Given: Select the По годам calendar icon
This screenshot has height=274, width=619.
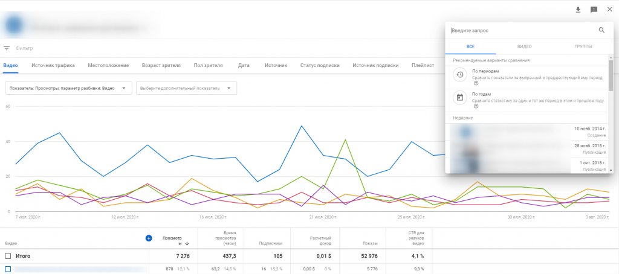Looking at the screenshot, I should click(460, 98).
